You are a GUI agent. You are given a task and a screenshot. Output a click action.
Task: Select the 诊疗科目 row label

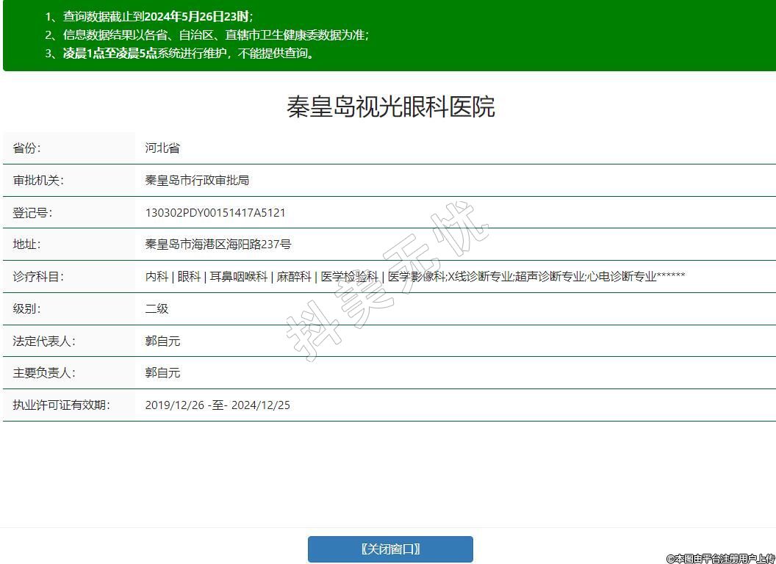(38, 277)
